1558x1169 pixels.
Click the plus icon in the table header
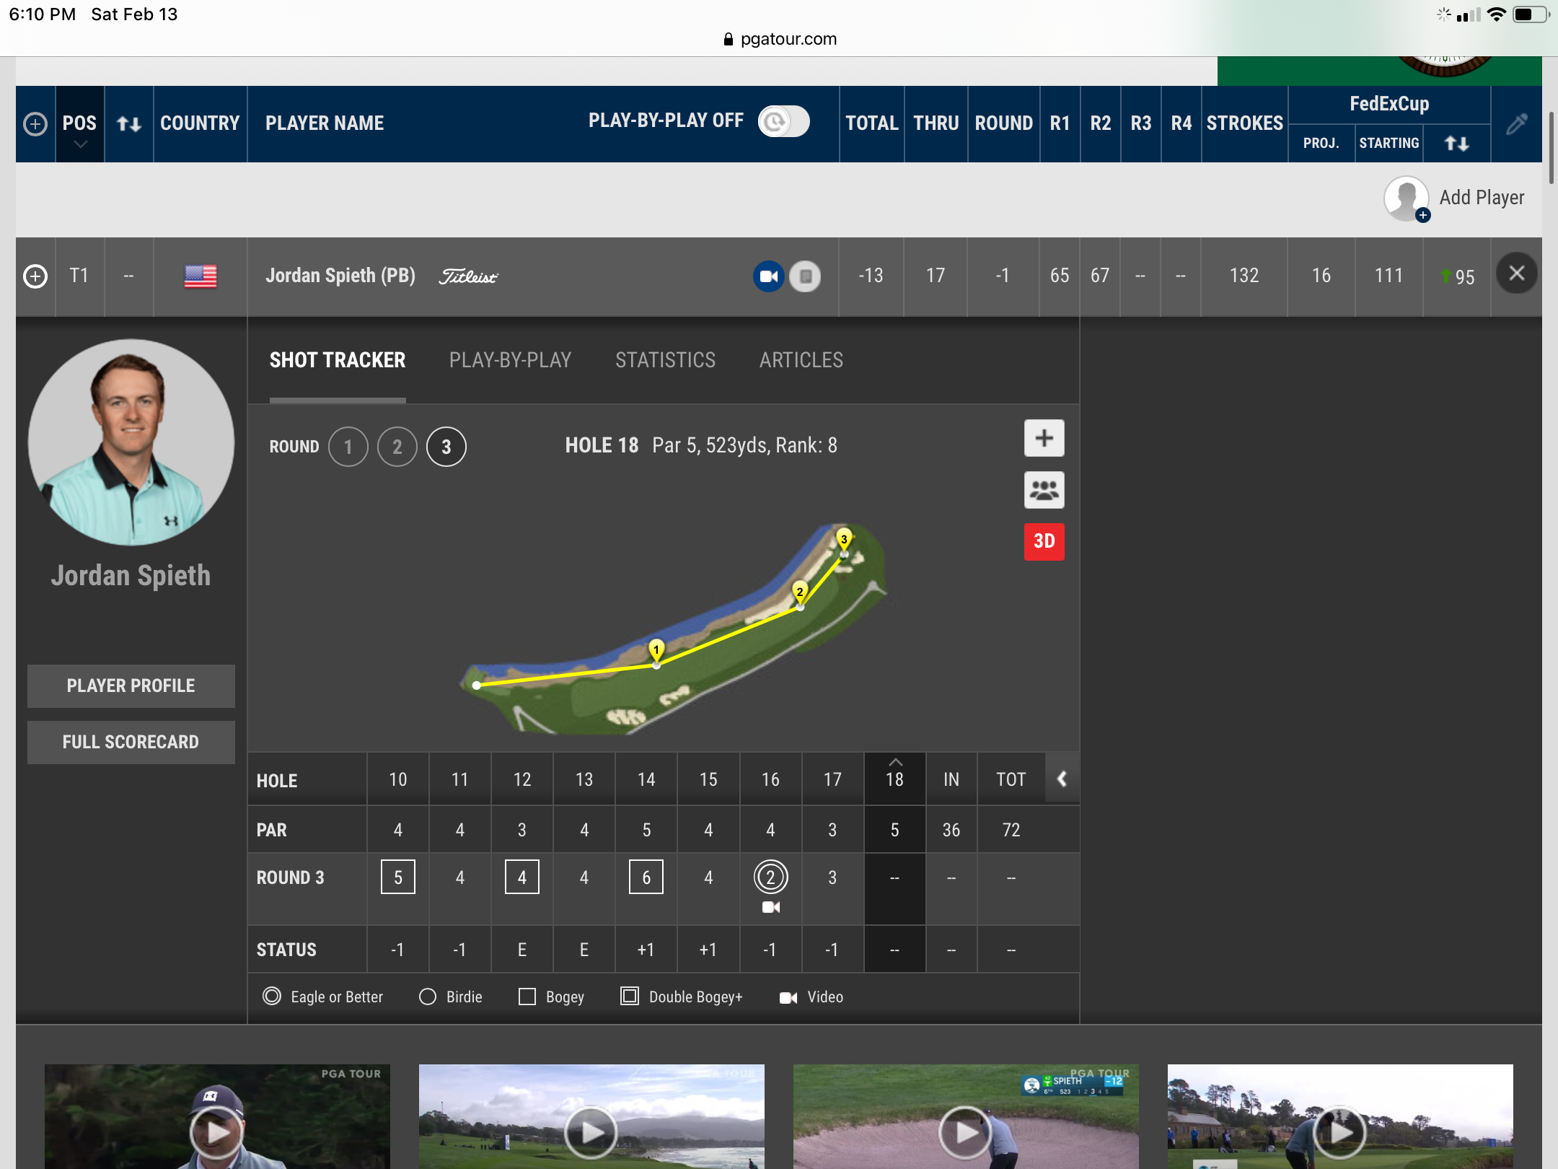(35, 124)
